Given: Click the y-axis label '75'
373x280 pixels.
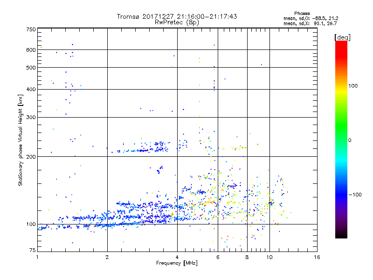Looking at the screenshot, I should point(33,250).
